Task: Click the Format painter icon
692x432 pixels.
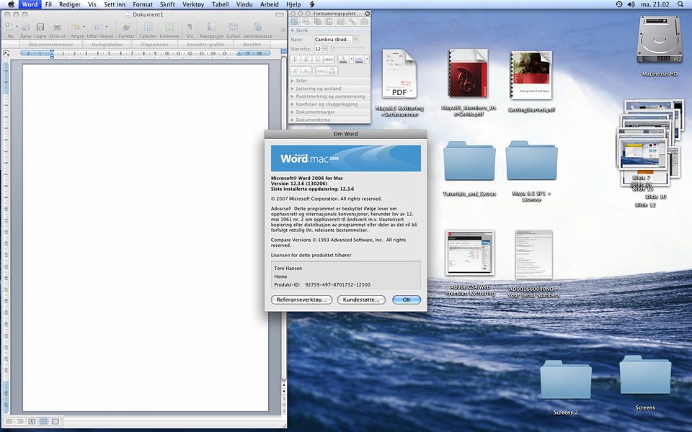Action: (126, 27)
